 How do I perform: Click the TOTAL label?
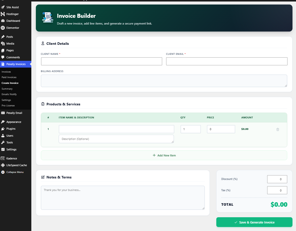(x=227, y=204)
